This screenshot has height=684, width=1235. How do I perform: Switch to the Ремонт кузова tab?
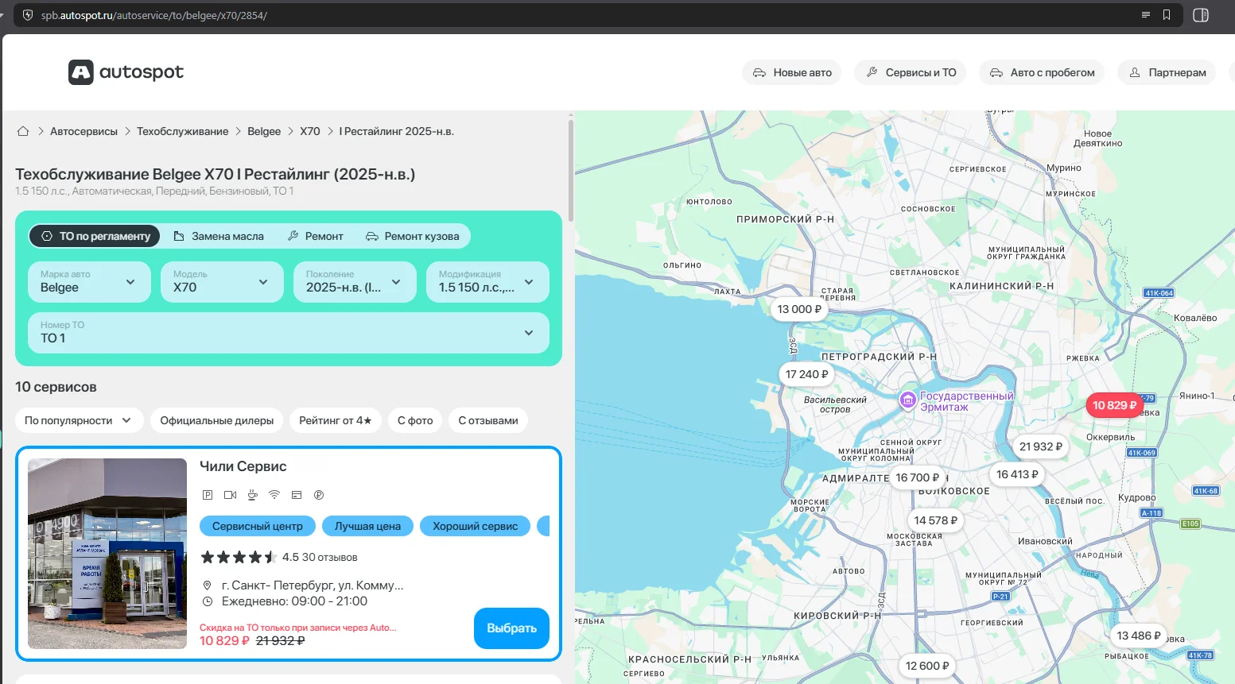(413, 236)
